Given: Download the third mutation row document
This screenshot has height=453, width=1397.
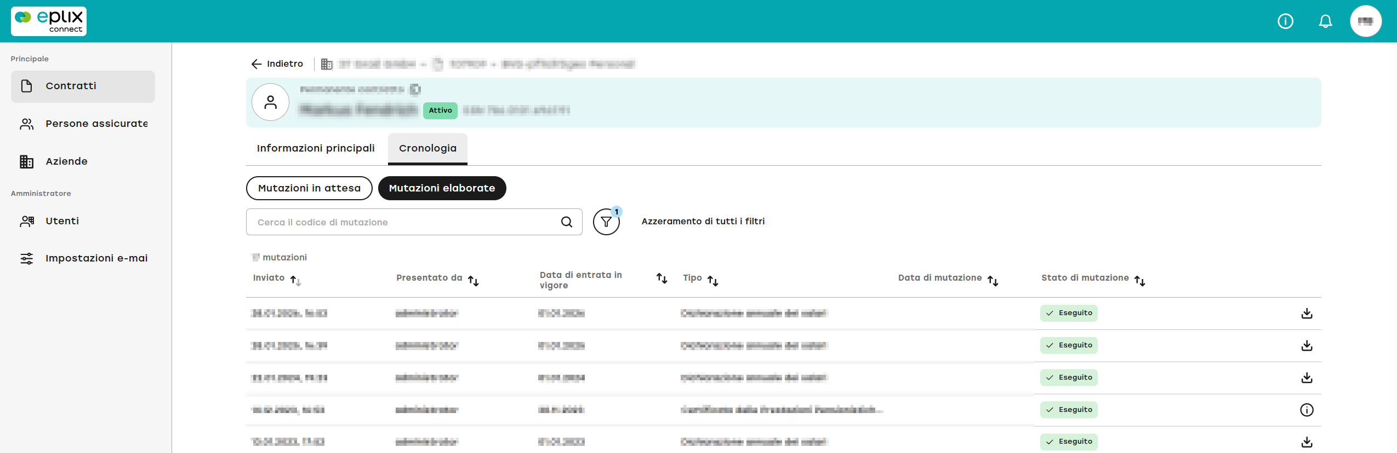Looking at the screenshot, I should pyautogui.click(x=1307, y=378).
